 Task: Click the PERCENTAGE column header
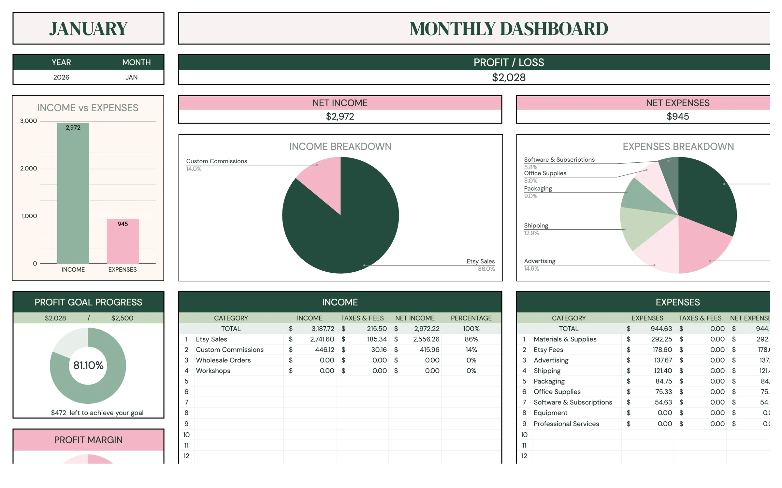point(471,318)
